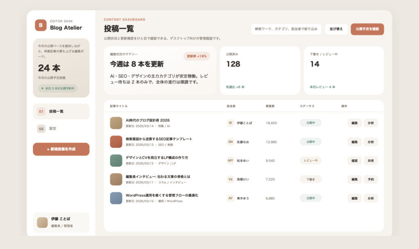Click the レビュー中 status badge
Image resolution: width=419 pixels, height=249 pixels.
click(311, 161)
